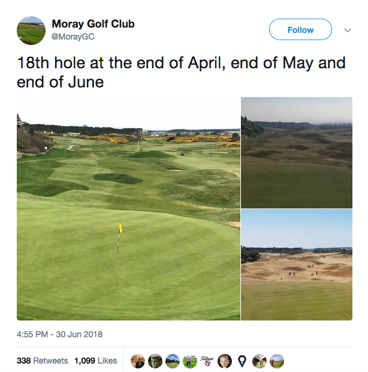Image resolution: width=368 pixels, height=372 pixels.
Task: Show the 338 Retweets list
Action: (42, 361)
